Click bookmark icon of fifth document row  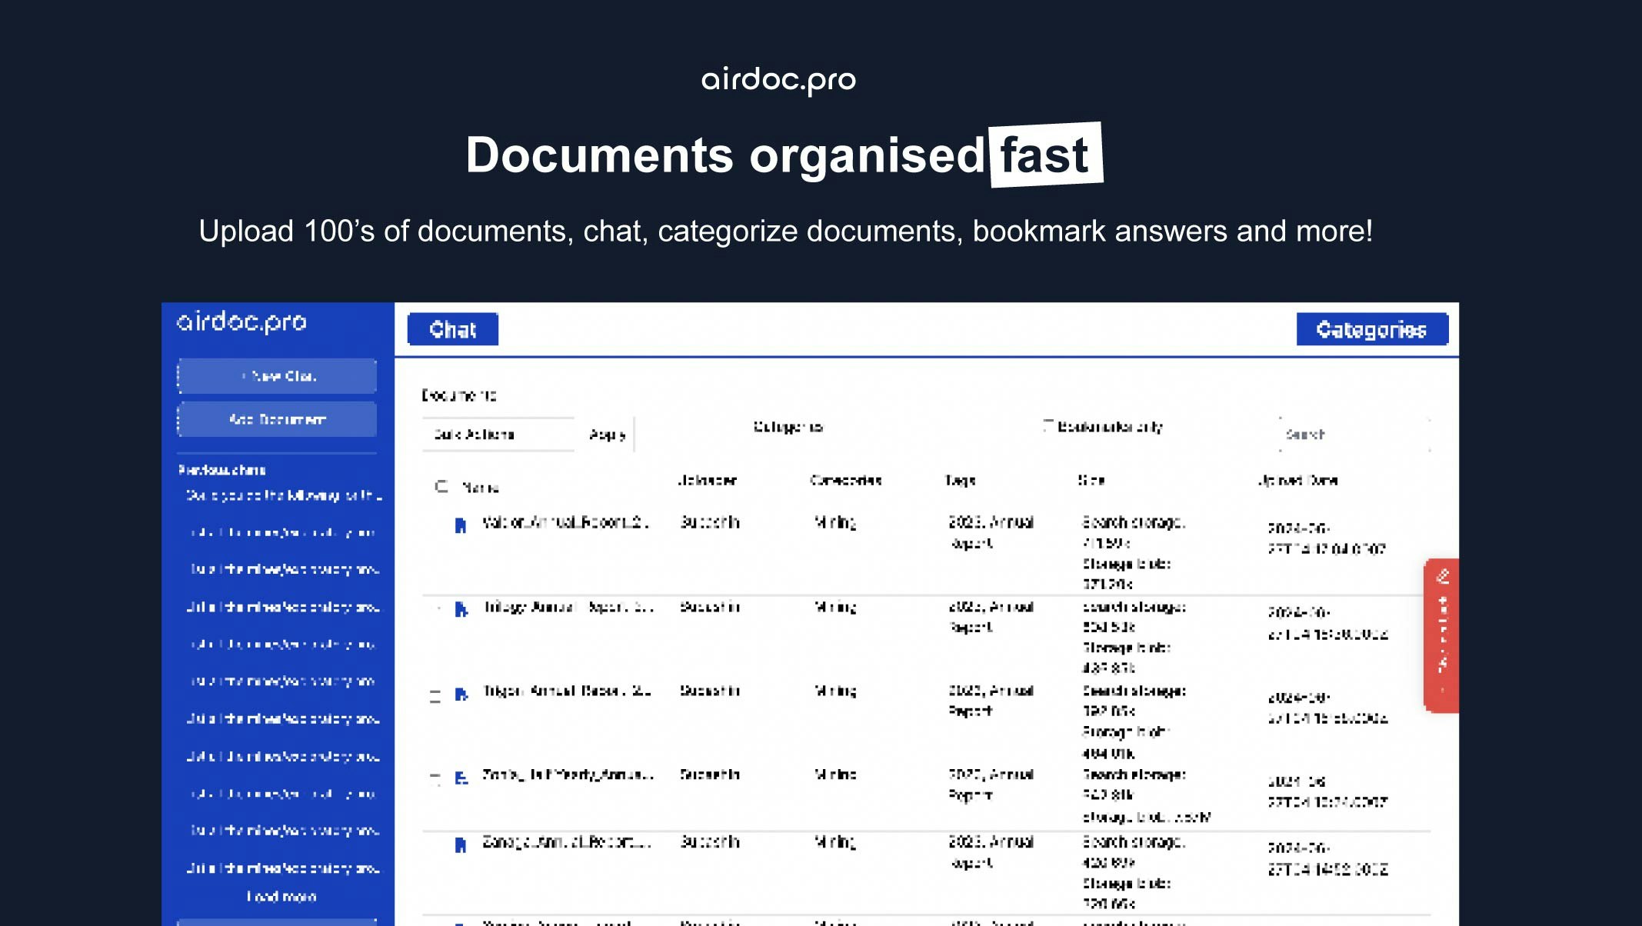click(x=460, y=844)
